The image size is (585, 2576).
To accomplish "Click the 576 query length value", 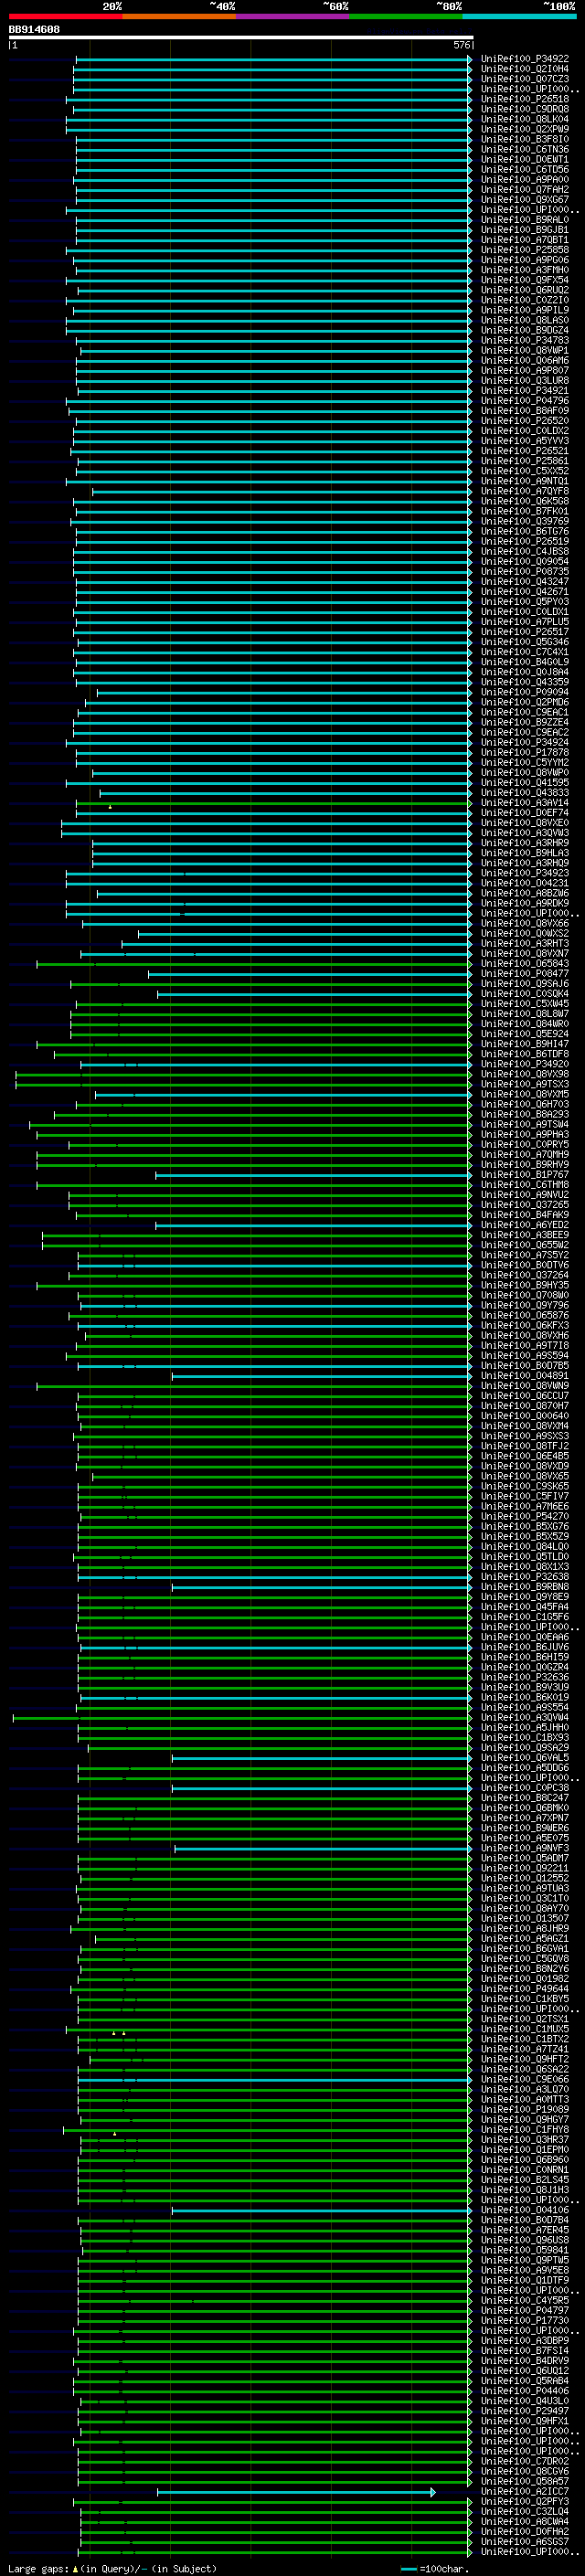I will tap(461, 45).
